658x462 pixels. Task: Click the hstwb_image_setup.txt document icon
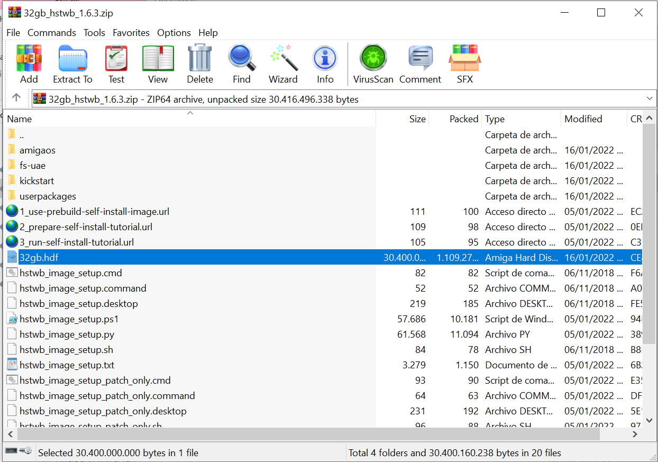pyautogui.click(x=12, y=365)
